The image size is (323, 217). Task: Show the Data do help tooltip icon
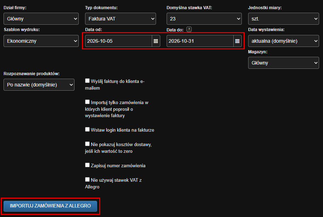click(189, 29)
